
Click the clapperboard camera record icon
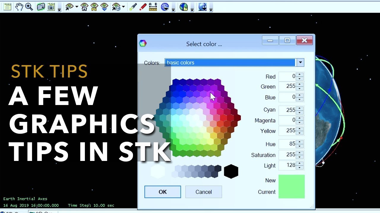51,7
